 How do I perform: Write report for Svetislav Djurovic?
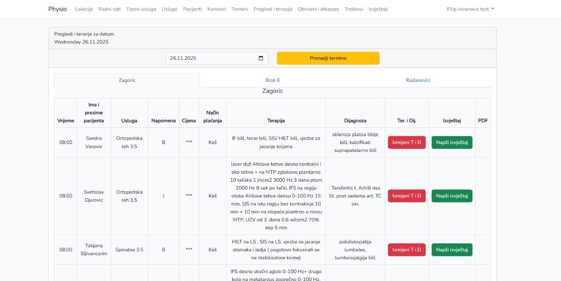[452, 196]
